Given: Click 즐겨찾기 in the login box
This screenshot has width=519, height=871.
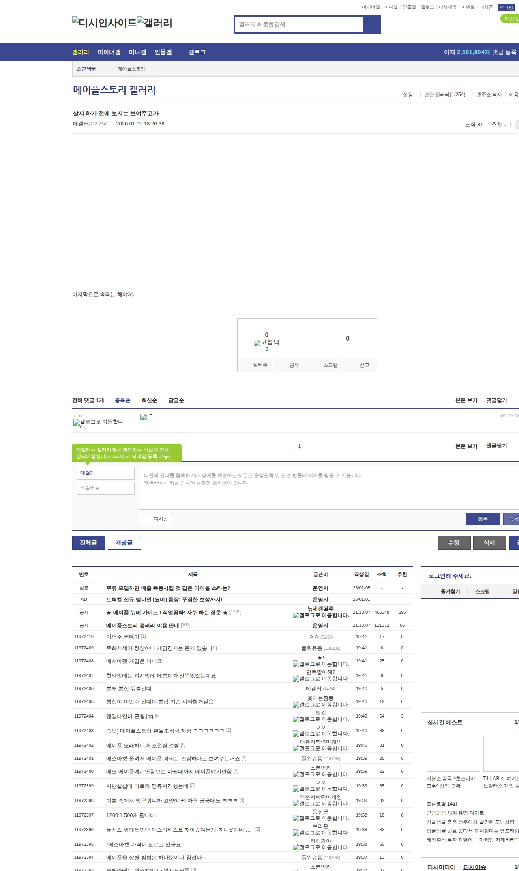Looking at the screenshot, I should [x=450, y=591].
